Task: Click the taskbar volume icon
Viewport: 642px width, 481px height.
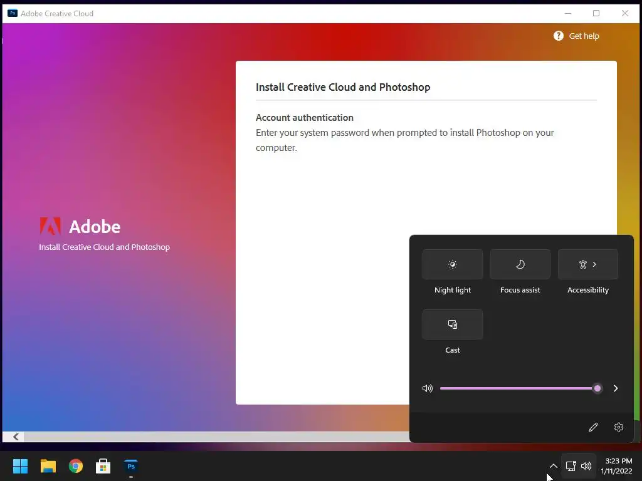Action: (x=586, y=466)
